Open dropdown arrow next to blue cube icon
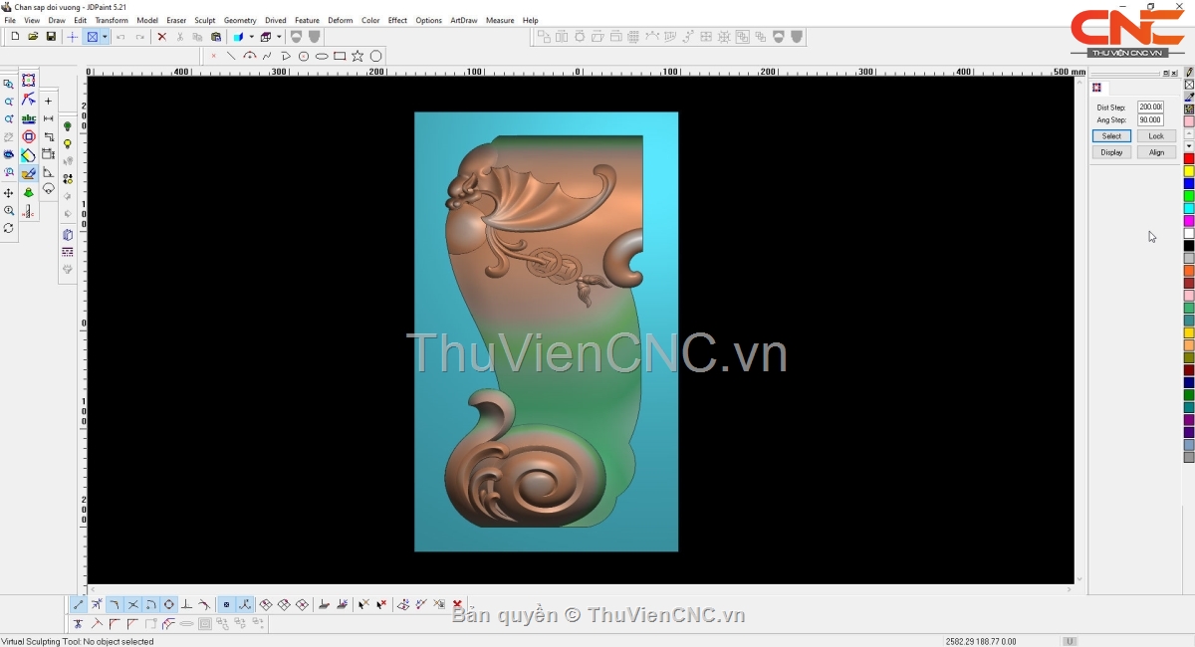This screenshot has width=1195, height=647. 251,37
